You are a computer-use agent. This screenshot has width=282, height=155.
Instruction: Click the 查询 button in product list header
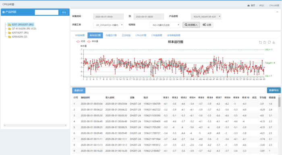pyautogui.click(x=64, y=12)
